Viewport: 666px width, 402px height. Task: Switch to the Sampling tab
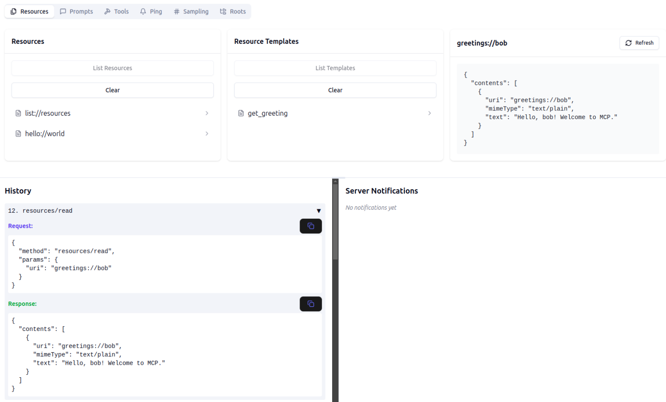click(191, 11)
